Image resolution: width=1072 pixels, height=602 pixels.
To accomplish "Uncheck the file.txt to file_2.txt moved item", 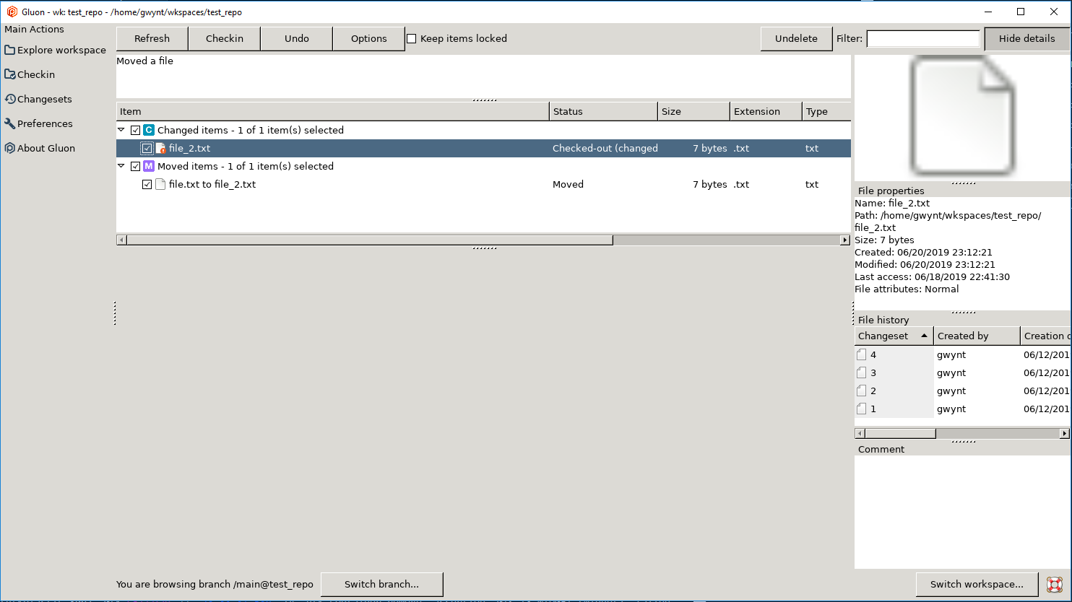I will pos(147,184).
